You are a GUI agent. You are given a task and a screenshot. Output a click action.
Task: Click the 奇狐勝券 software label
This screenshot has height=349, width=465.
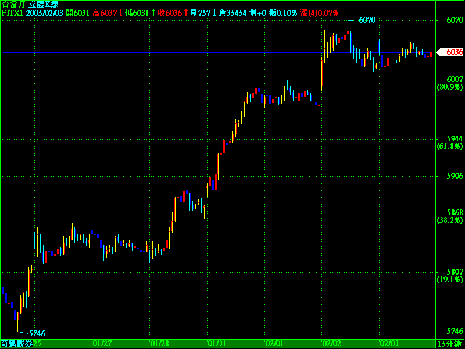click(x=17, y=344)
